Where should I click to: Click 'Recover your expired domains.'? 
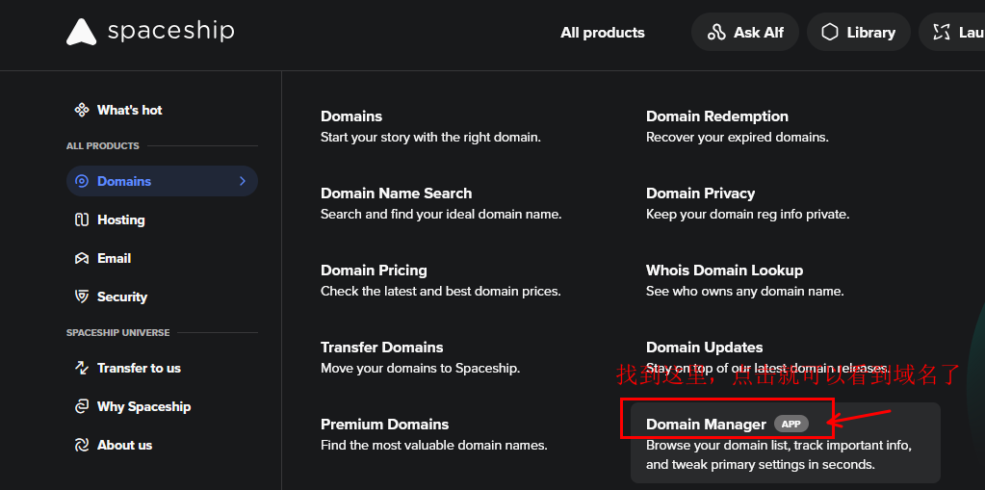tap(737, 137)
